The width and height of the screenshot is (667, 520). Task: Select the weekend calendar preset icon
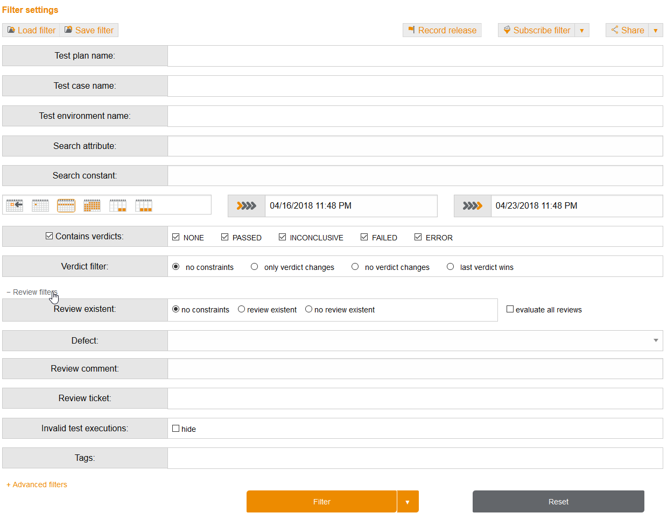pyautogui.click(x=117, y=205)
